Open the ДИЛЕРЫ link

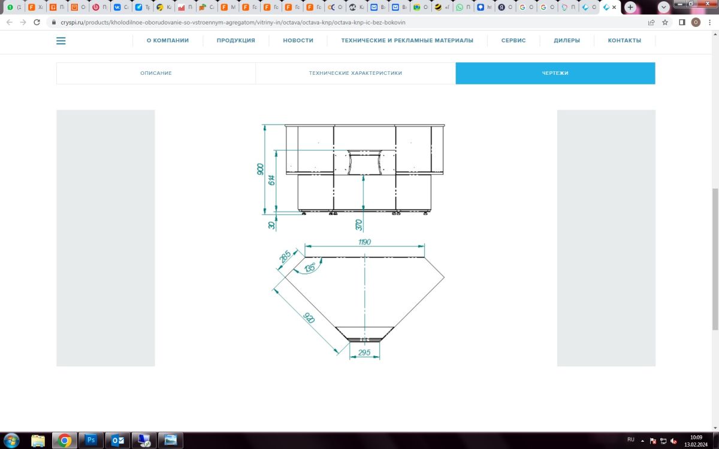pyautogui.click(x=566, y=41)
